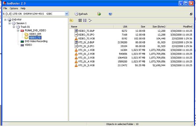
Task: Select the VIDEO_TS folder in tree
Action: coord(35,38)
